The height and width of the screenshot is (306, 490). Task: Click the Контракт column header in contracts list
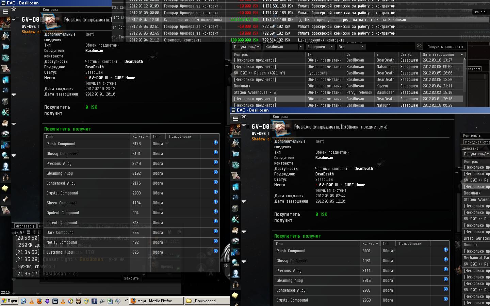point(268,54)
